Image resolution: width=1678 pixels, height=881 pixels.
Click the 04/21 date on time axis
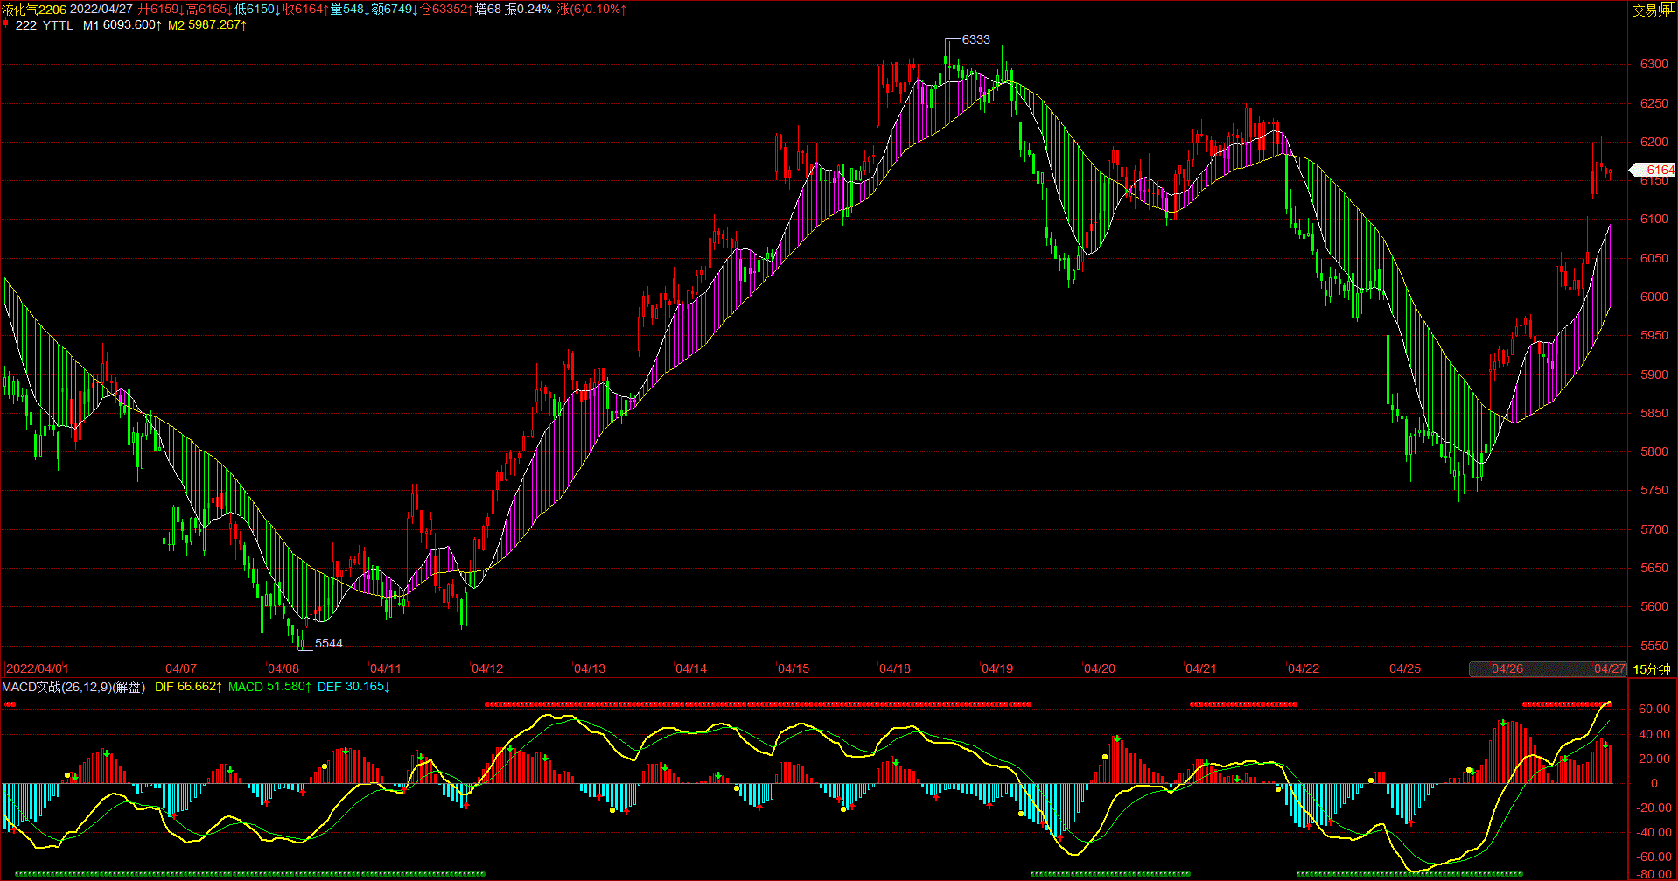[1201, 668]
